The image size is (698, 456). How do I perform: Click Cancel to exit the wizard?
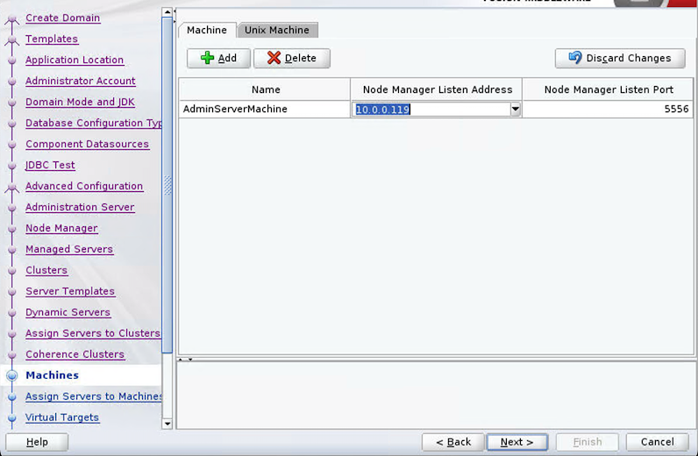pos(658,442)
